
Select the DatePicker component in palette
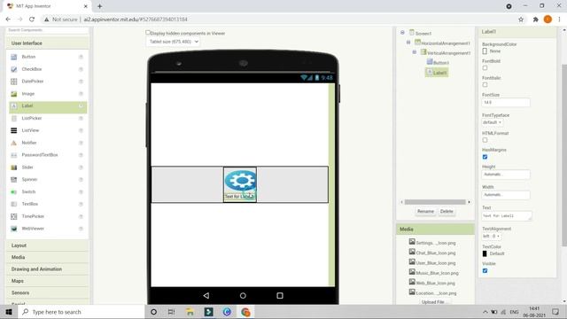[47, 82]
